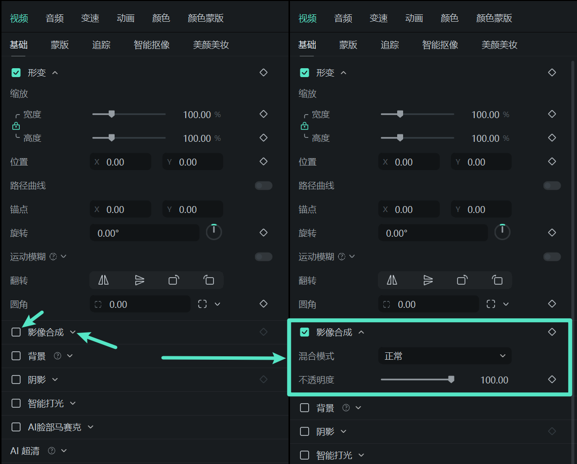Click rotation dial in left panel
The height and width of the screenshot is (464, 577).
click(214, 232)
